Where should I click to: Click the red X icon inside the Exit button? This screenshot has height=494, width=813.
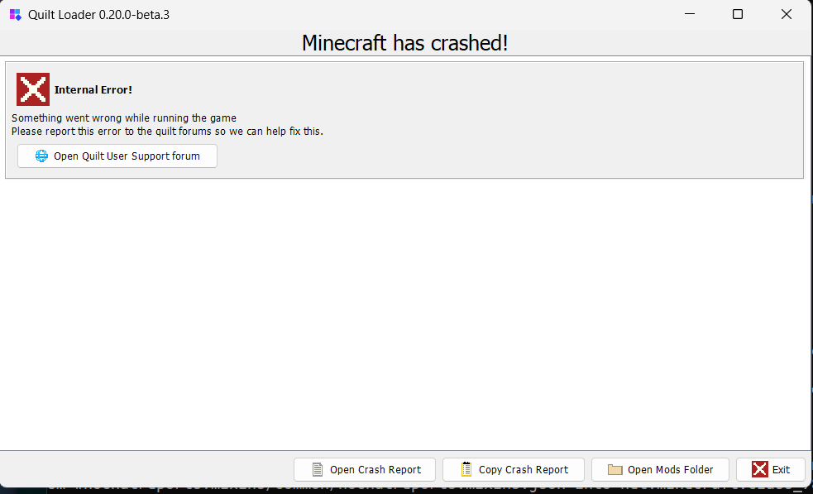click(x=758, y=469)
